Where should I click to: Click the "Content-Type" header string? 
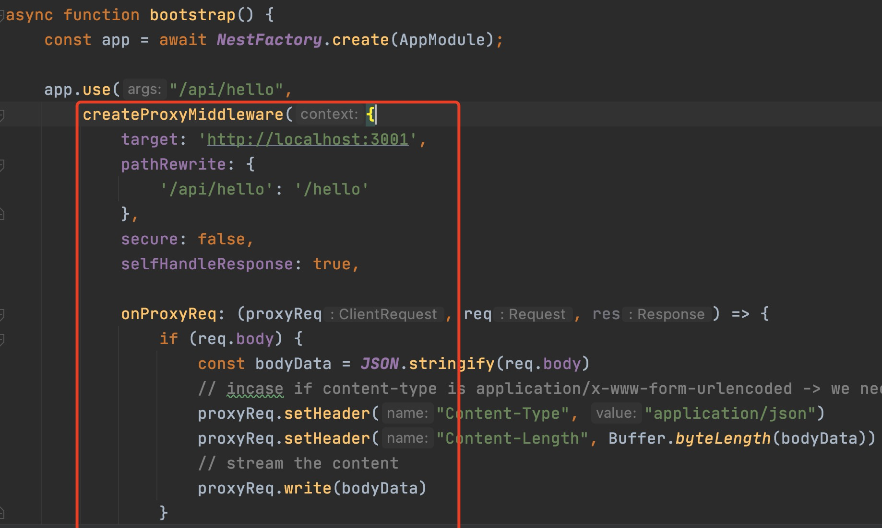coord(502,413)
